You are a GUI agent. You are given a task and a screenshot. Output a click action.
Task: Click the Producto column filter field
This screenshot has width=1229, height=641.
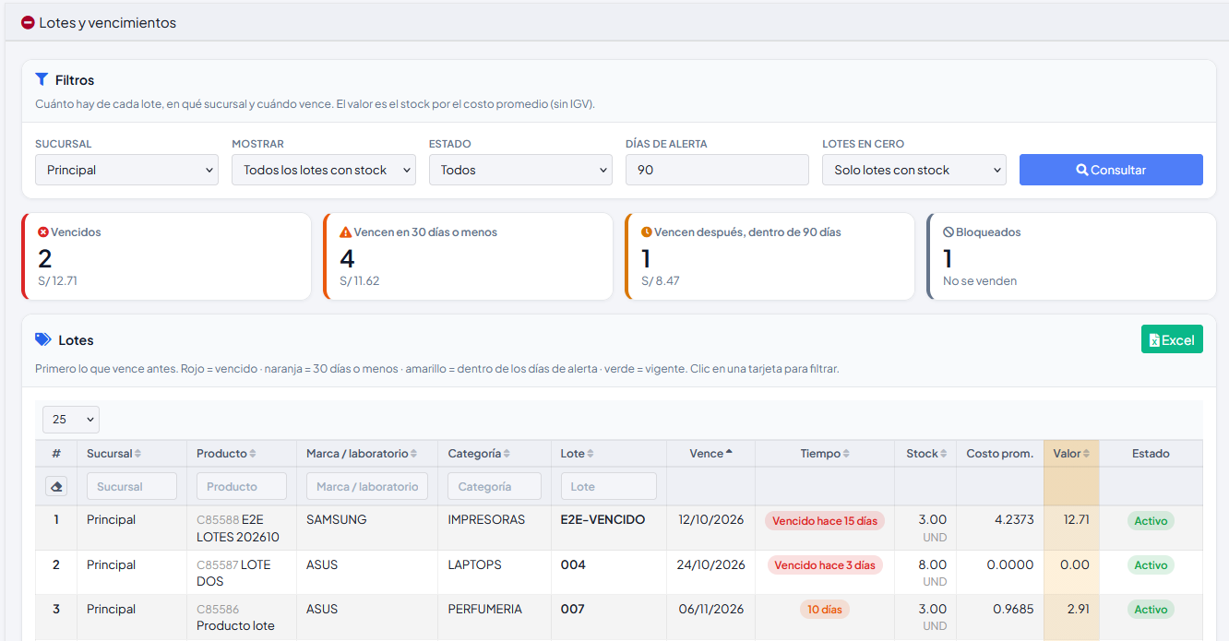[x=242, y=486]
